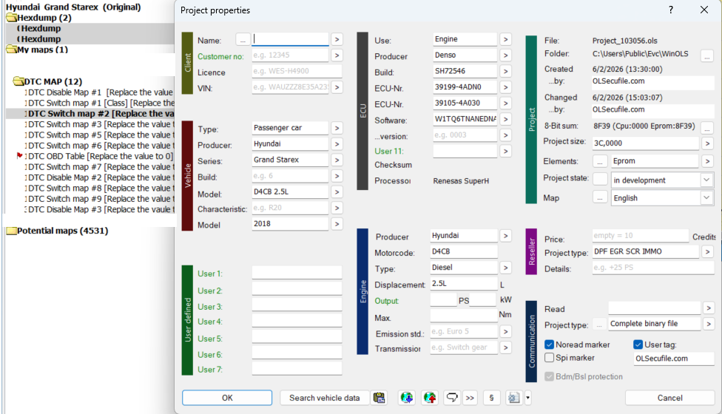The width and height of the screenshot is (722, 414).
Task: Click the Project state color box
Action: click(x=600, y=180)
